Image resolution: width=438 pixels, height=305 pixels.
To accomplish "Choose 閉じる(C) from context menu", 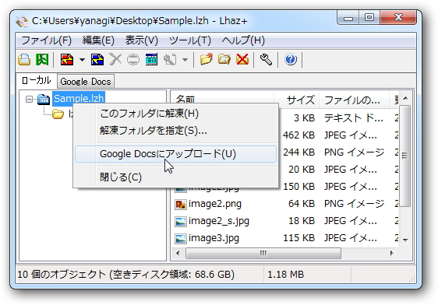I will pos(175,177).
